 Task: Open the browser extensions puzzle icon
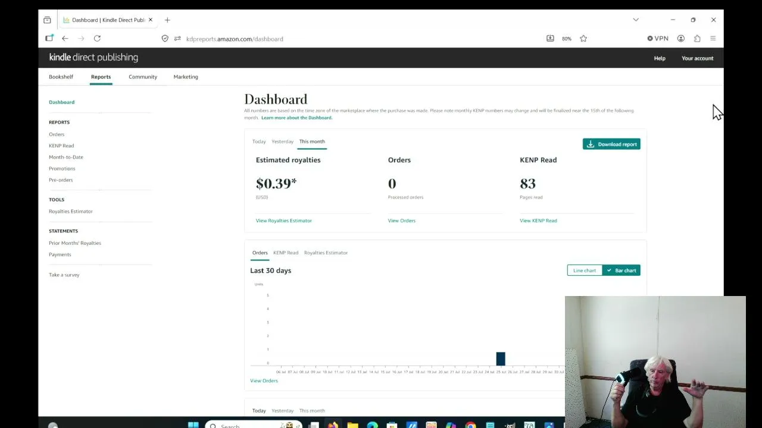[697, 39]
